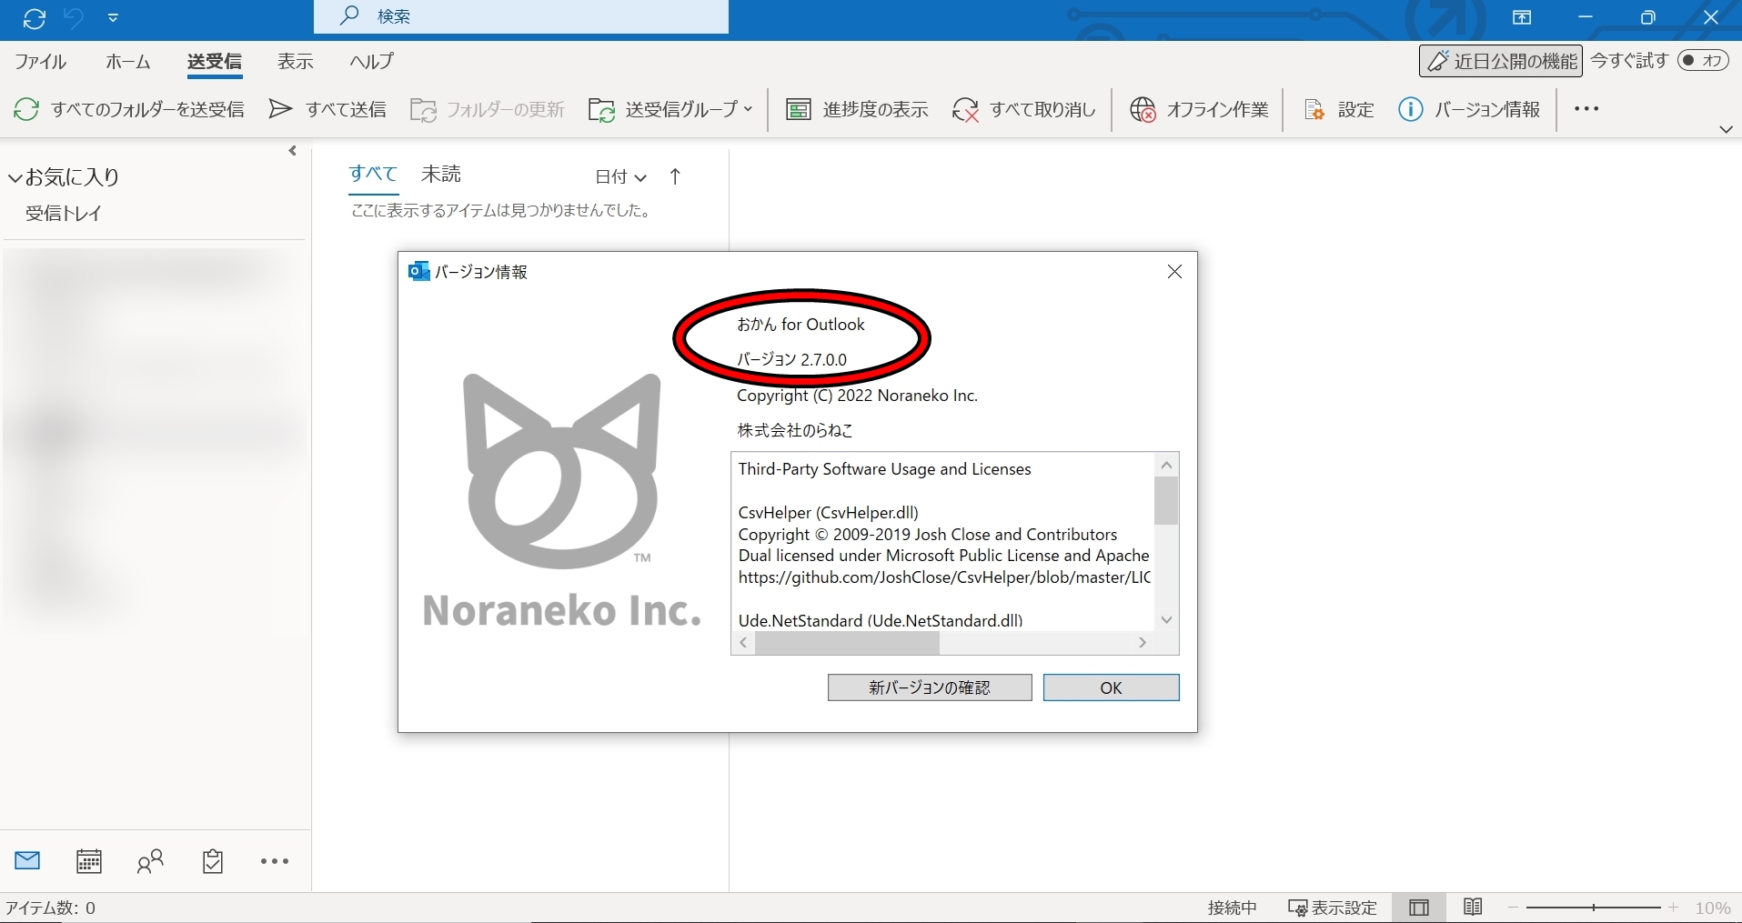The image size is (1742, 923).
Task: Click zoom in plus button
Action: [1674, 908]
